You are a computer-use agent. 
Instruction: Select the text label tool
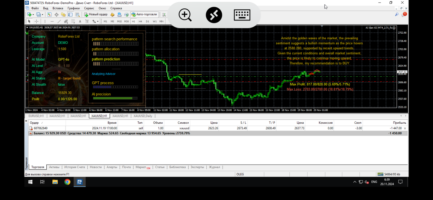pos(87,21)
